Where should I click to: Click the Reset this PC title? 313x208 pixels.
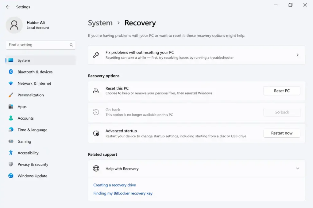117,88
